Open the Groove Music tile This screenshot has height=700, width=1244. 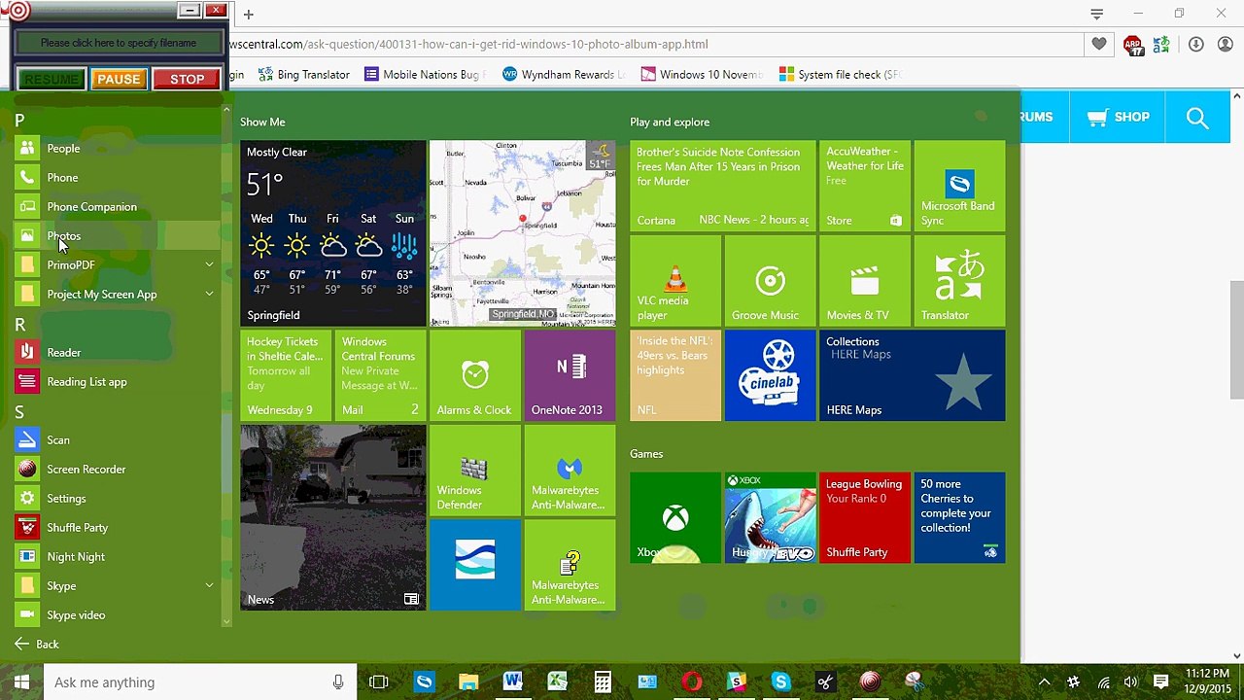(x=770, y=281)
